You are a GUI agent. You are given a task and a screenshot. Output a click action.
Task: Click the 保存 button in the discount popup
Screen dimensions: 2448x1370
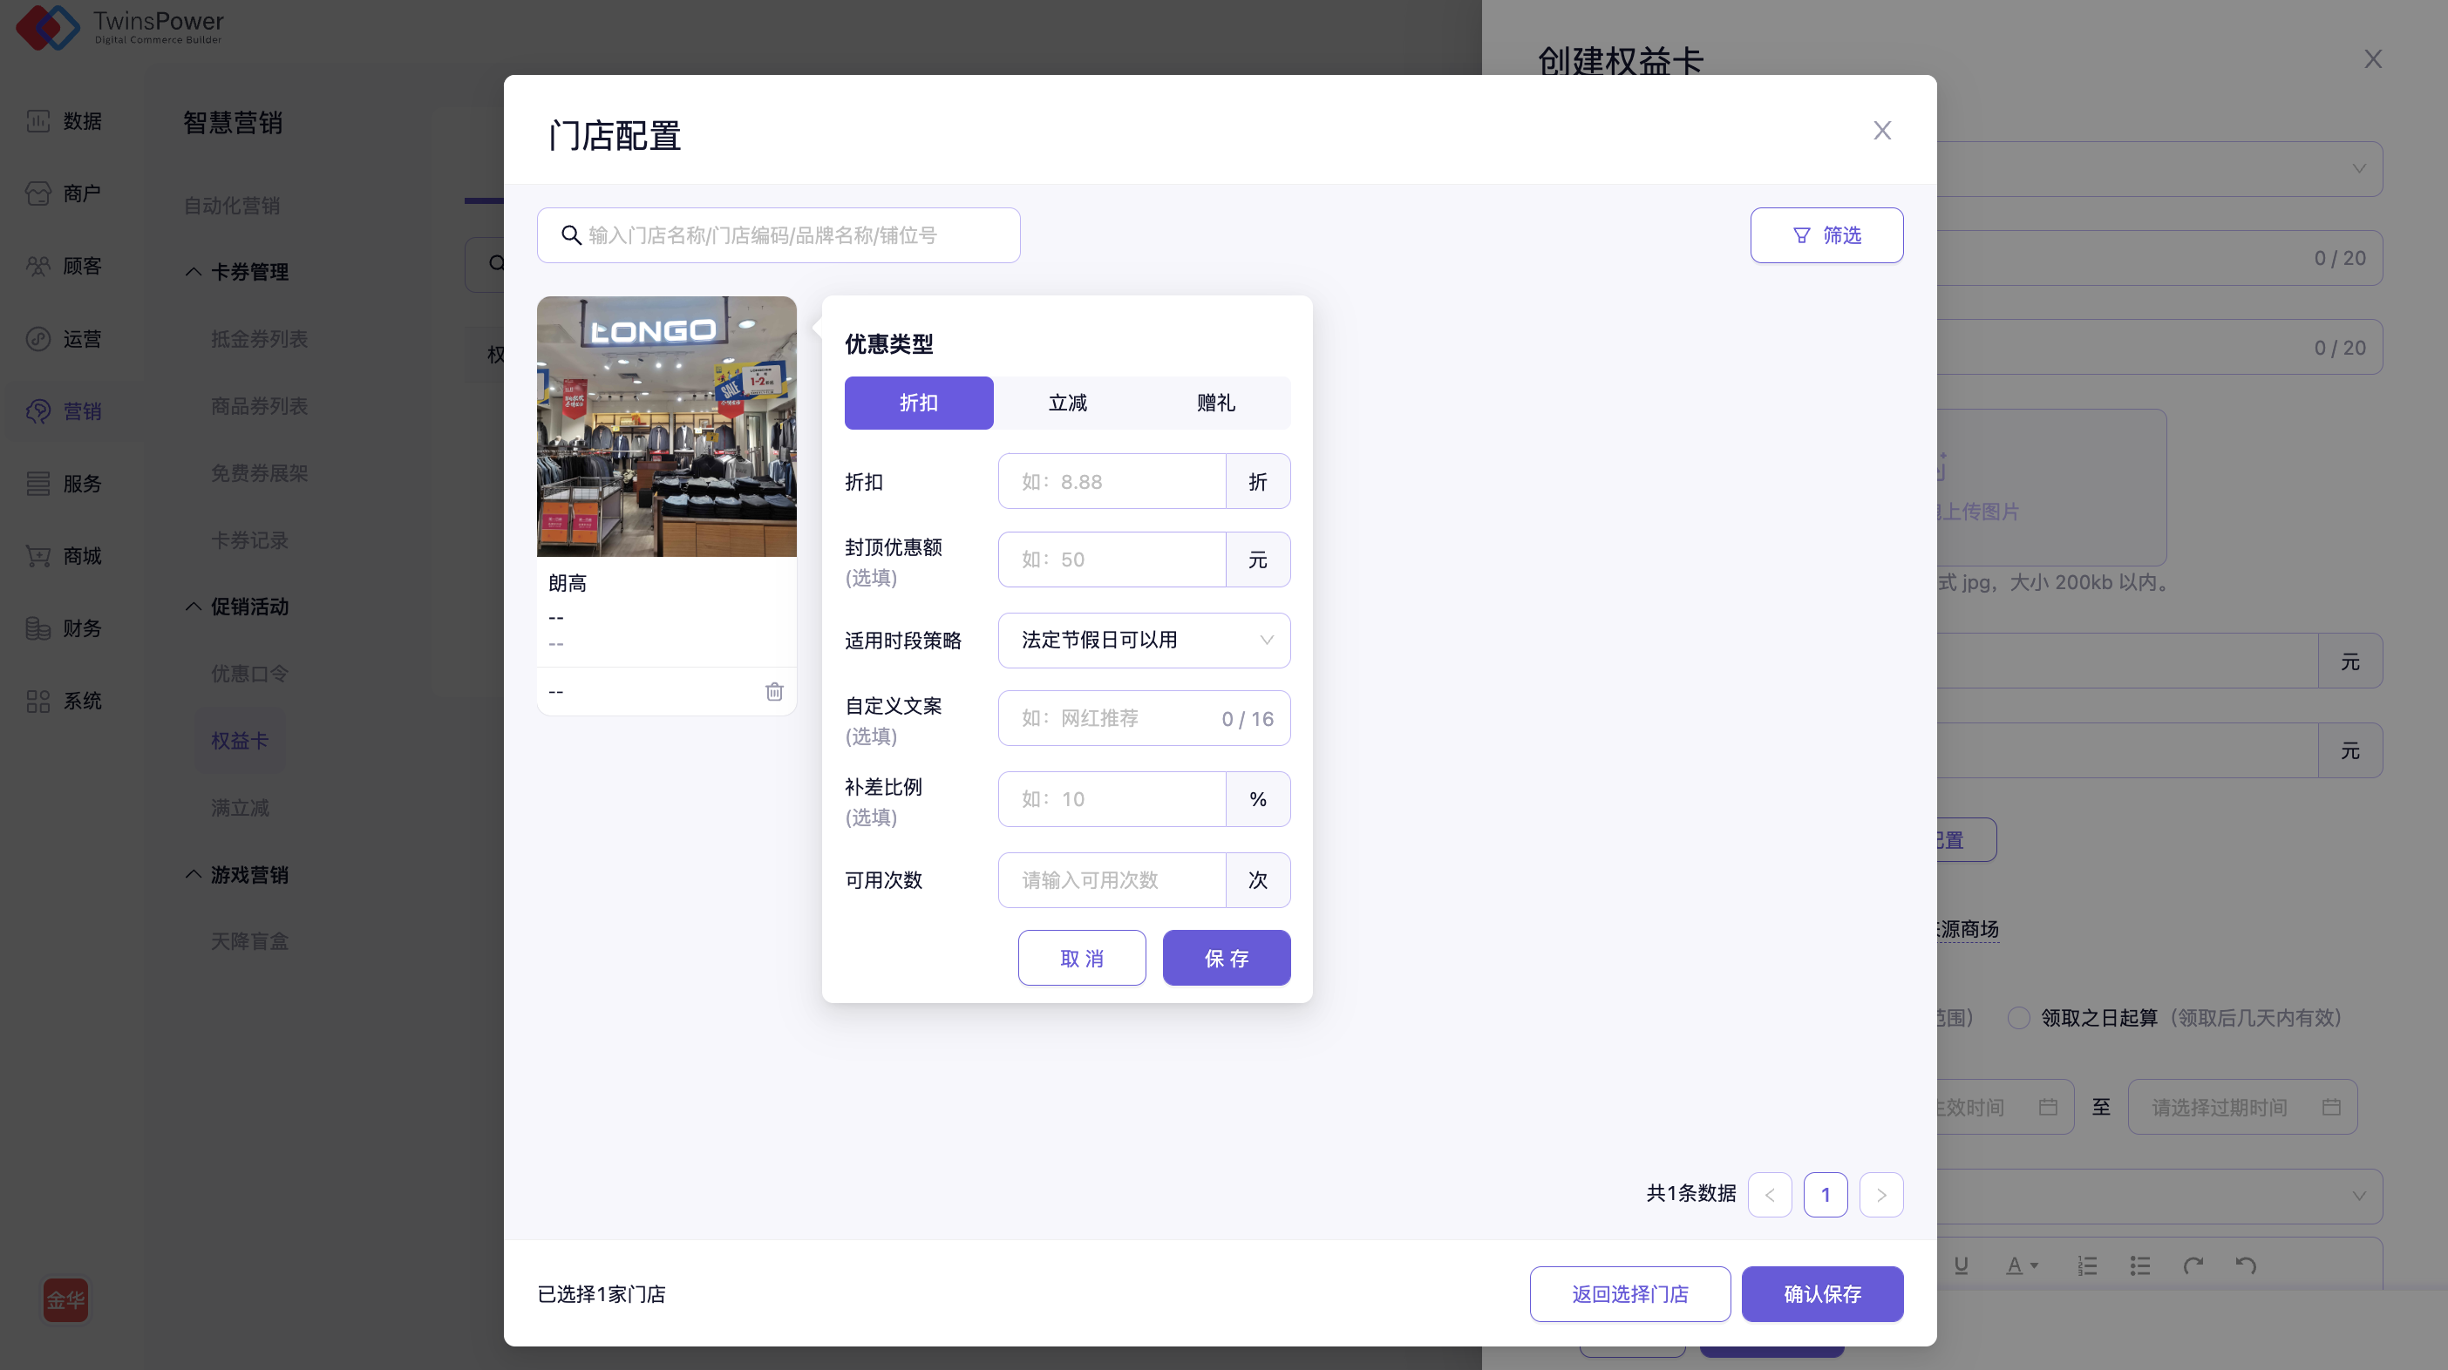pyautogui.click(x=1226, y=958)
